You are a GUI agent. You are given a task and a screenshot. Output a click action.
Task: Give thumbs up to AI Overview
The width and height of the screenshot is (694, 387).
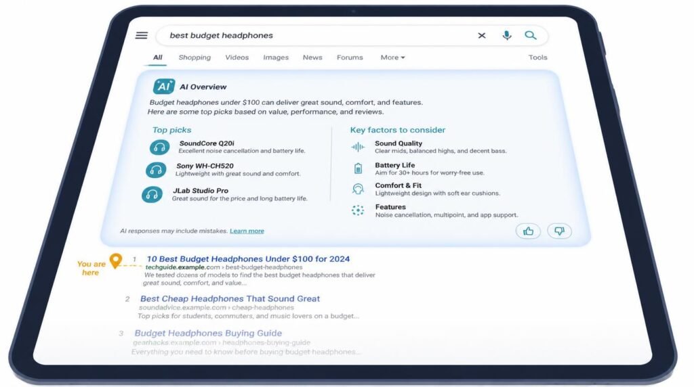pos(528,231)
